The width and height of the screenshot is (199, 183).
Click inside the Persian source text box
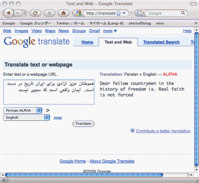[x=49, y=92]
